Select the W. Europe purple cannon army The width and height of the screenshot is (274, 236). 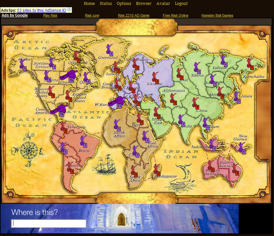point(115,102)
